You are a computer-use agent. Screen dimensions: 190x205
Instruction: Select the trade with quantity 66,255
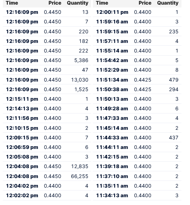point(47,176)
